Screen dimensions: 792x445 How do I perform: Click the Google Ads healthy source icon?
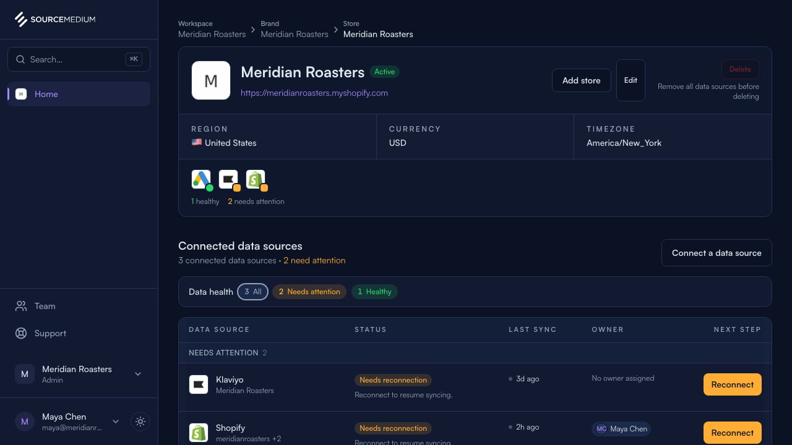point(202,180)
